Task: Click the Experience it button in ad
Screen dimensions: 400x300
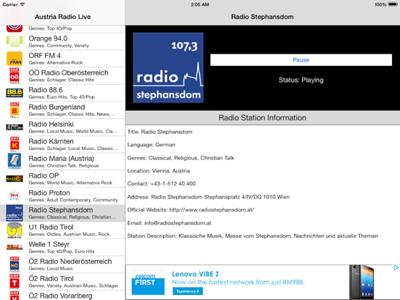Action: (188, 291)
